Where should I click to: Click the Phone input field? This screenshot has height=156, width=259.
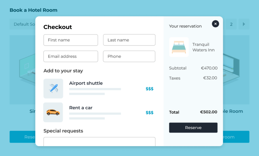[129, 57]
